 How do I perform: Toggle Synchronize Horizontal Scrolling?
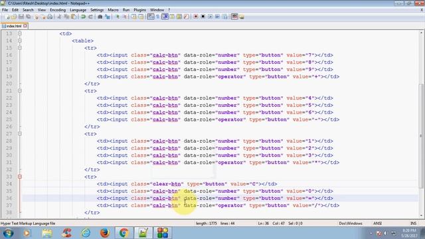click(x=141, y=17)
